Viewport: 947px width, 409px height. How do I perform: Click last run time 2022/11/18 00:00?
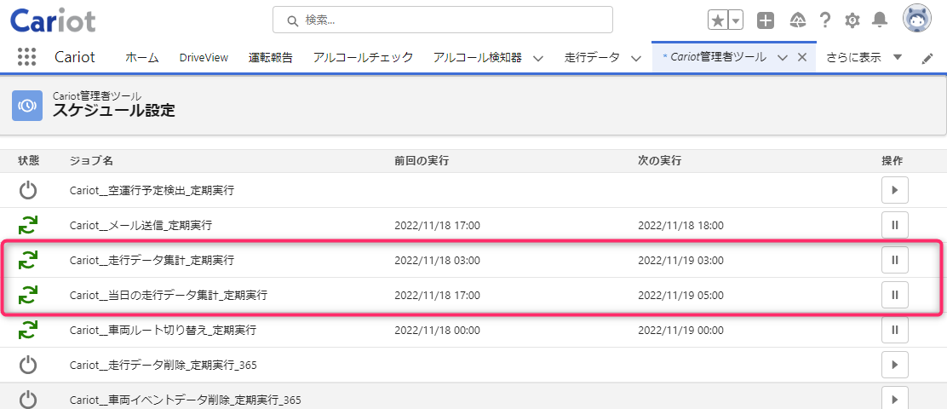pyautogui.click(x=437, y=331)
